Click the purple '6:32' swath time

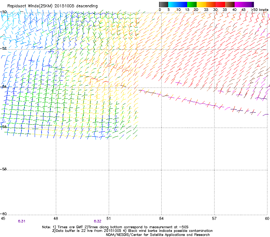97,221
